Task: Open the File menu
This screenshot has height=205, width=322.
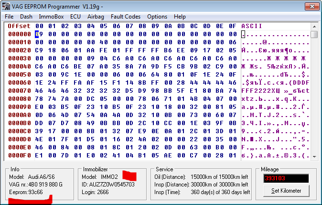Action: tap(9, 17)
